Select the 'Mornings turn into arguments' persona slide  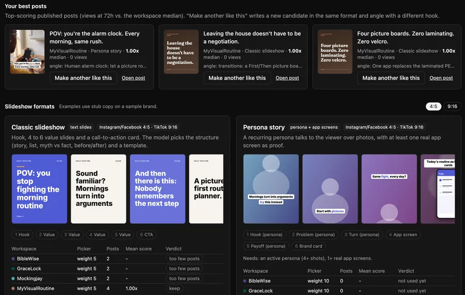click(x=271, y=189)
